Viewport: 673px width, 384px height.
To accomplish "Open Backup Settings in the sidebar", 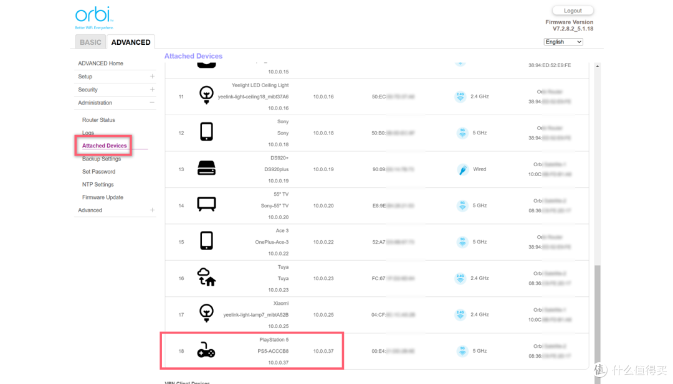I will coord(102,159).
